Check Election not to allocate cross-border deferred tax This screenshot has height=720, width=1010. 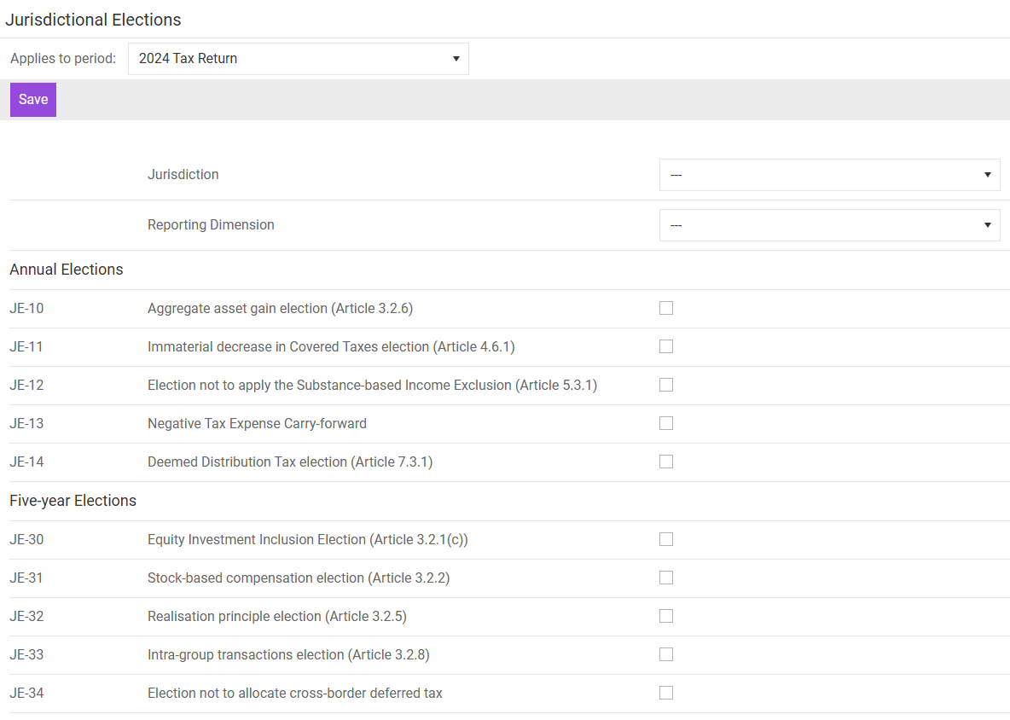[x=666, y=693]
